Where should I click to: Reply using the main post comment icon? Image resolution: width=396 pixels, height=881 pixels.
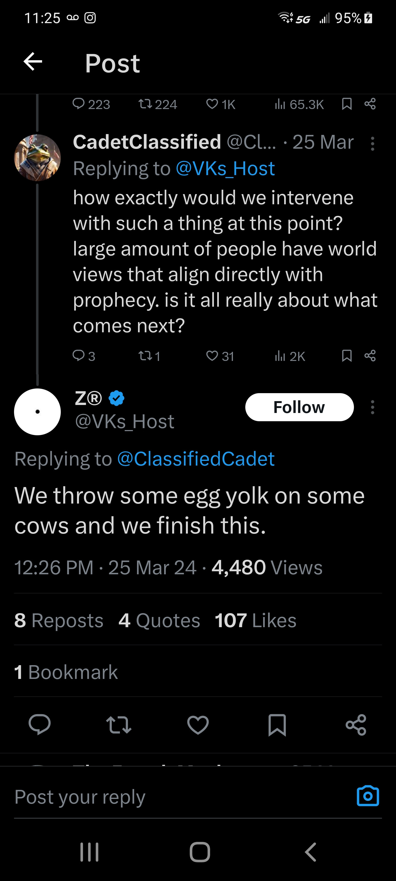tap(40, 725)
